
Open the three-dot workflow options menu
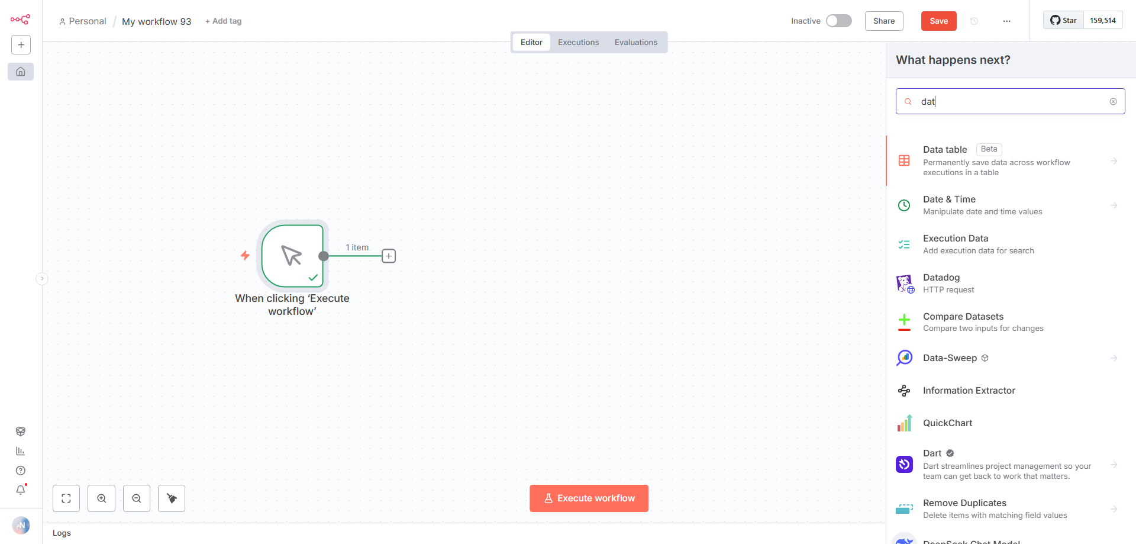tap(1006, 21)
